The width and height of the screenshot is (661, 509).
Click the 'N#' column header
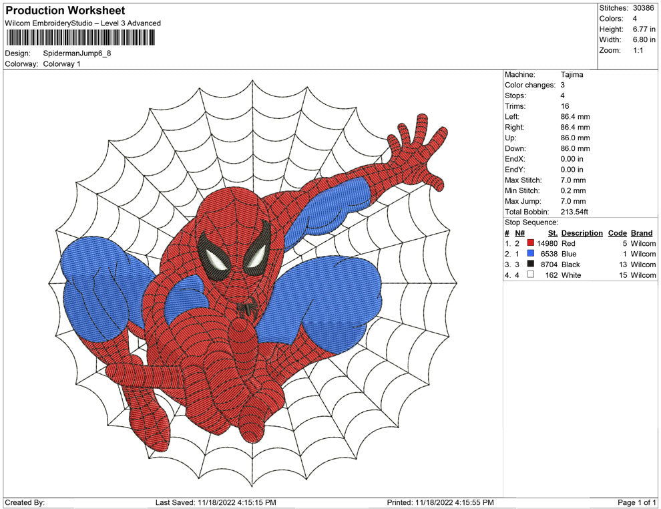tap(519, 233)
